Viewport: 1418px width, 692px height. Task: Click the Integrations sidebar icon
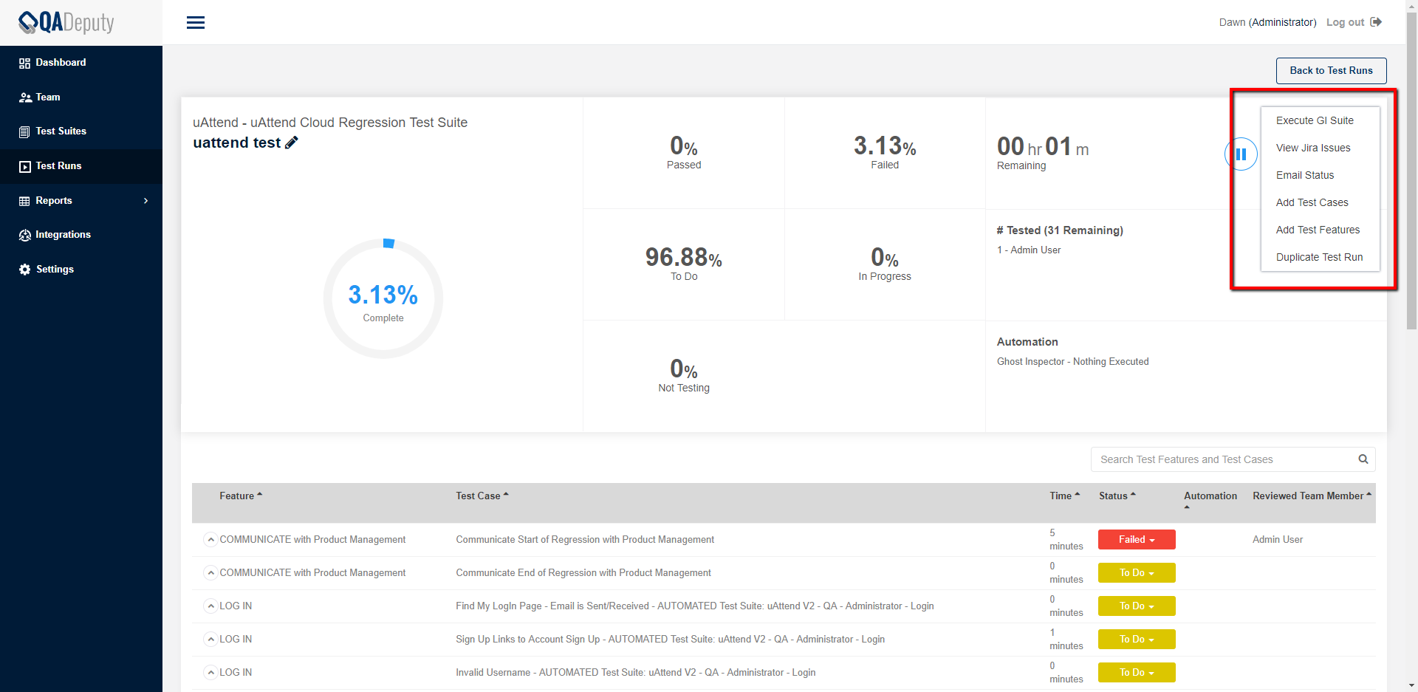coord(25,235)
